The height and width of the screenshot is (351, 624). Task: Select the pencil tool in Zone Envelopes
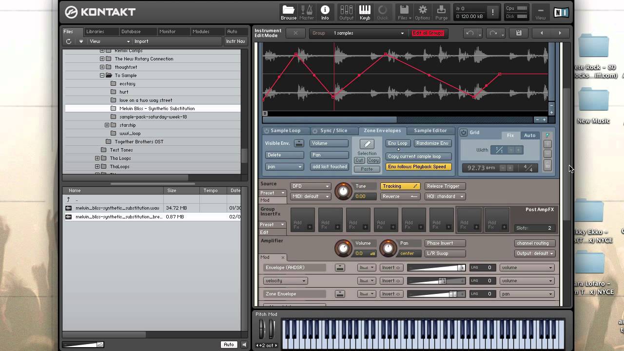(x=367, y=144)
